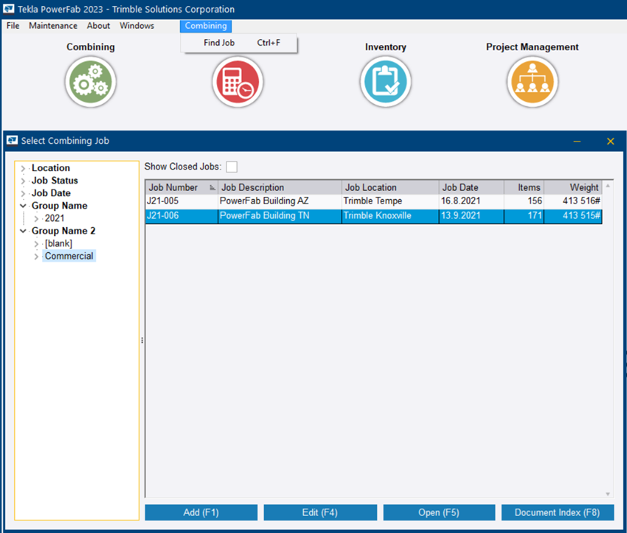Click the 171 items cell
This screenshot has height=533, width=627.
[x=524, y=216]
